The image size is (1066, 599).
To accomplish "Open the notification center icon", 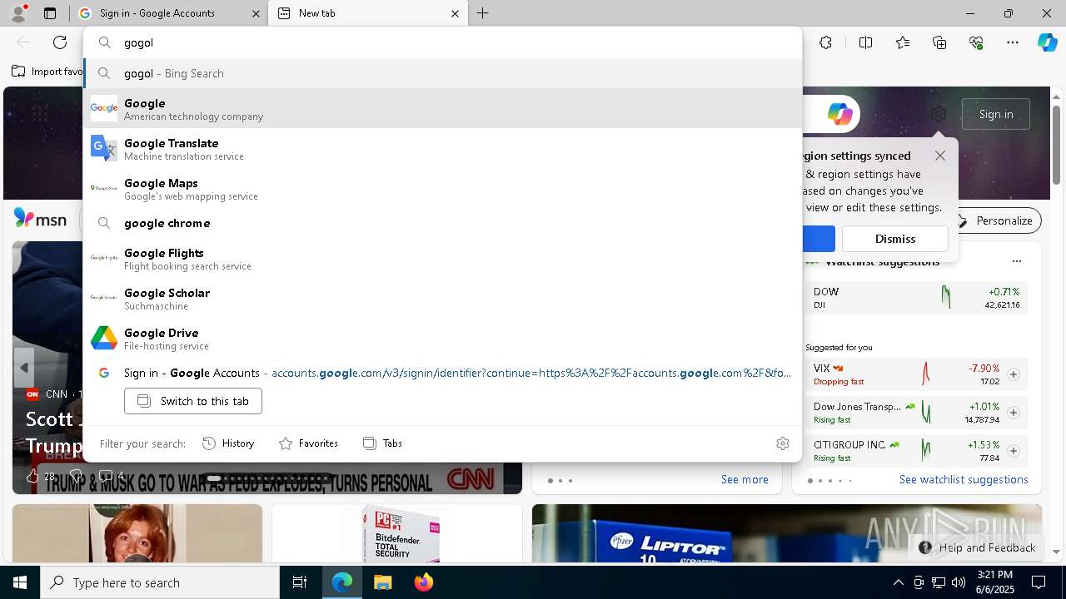I will click(x=1039, y=582).
